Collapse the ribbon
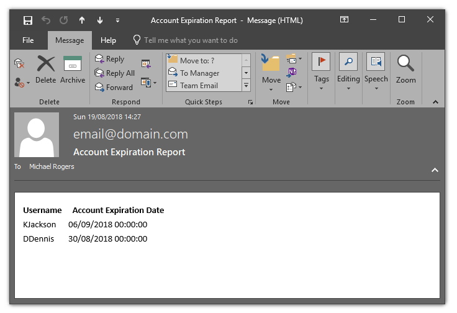Image resolution: width=457 pixels, height=313 pixels. tap(435, 102)
